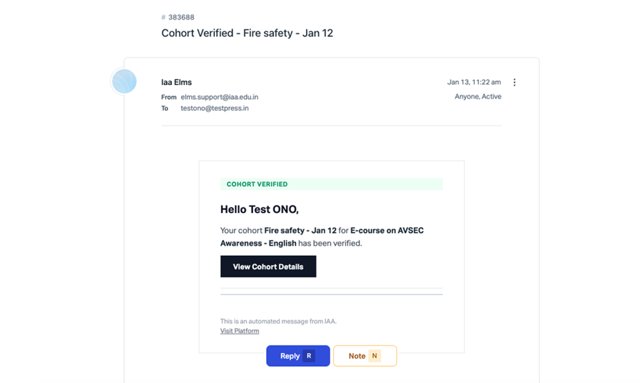Click the Jan 13, 11:22 am timestamp
Screen dimensions: 640x383
pos(473,82)
